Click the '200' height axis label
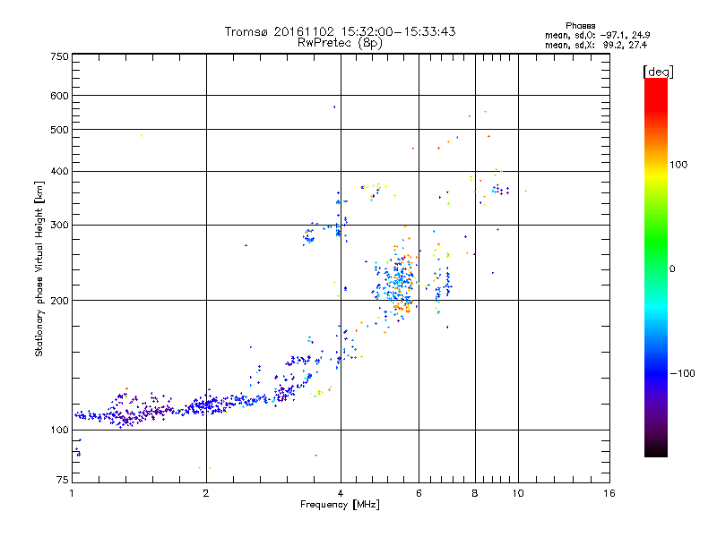The width and height of the screenshot is (717, 537). point(59,301)
